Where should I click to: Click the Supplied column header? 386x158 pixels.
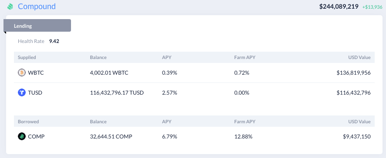pos(27,57)
